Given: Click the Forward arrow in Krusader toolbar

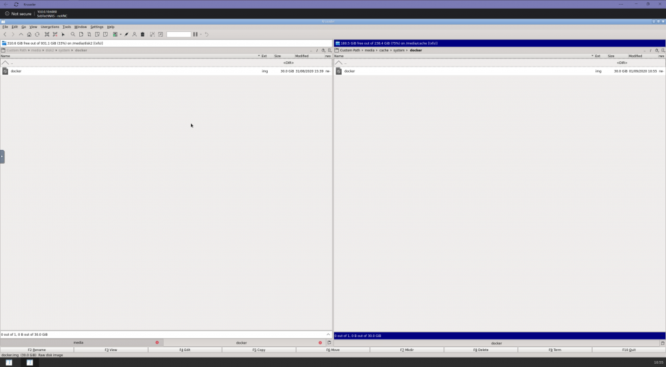Looking at the screenshot, I should tap(13, 35).
